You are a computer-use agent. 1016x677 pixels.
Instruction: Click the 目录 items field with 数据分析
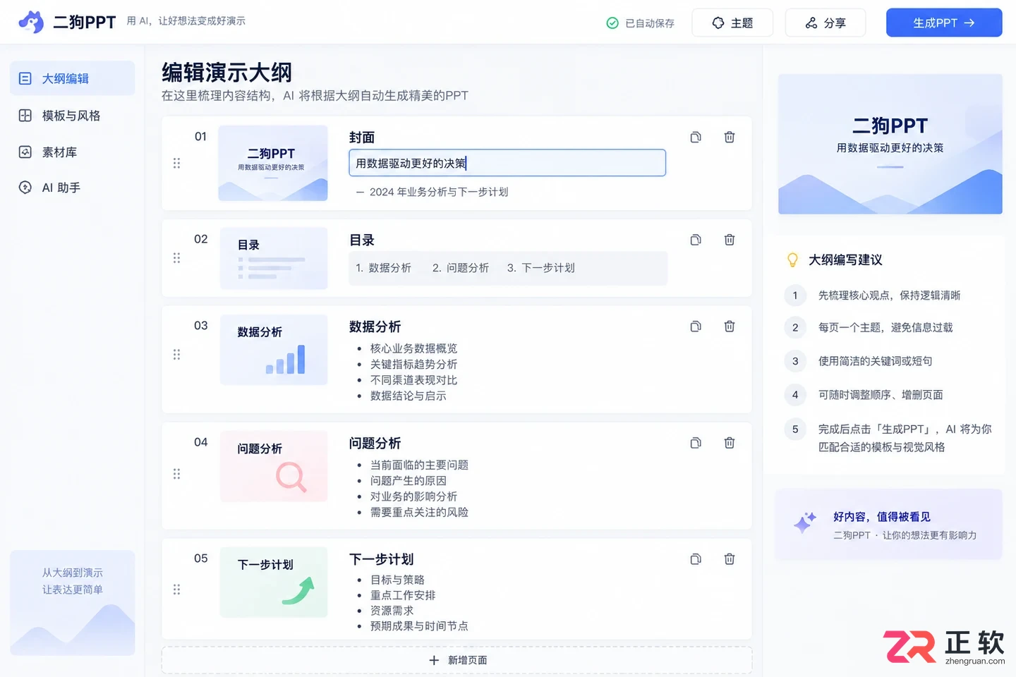point(508,268)
